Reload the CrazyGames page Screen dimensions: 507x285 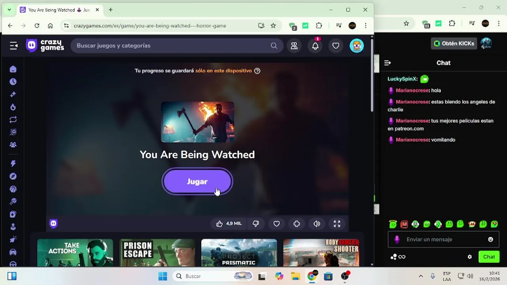tap(37, 26)
